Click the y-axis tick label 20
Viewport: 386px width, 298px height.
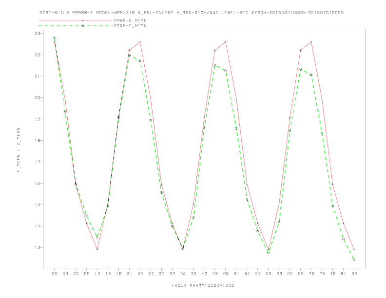click(x=38, y=97)
